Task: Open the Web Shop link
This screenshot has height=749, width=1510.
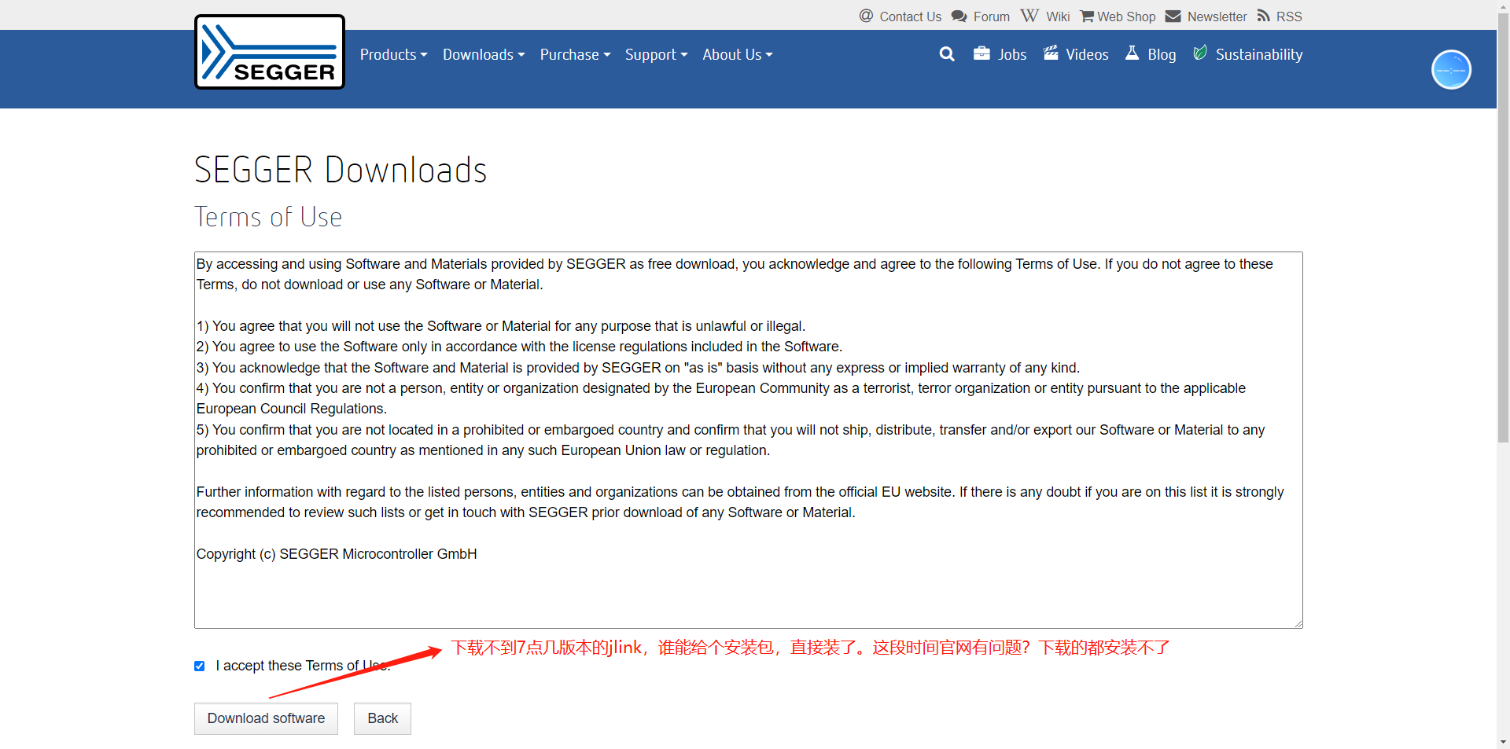Action: tap(1126, 17)
